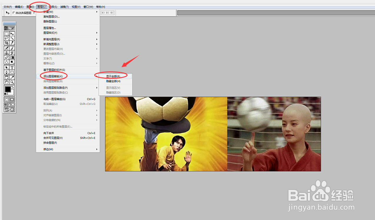Open the 窗口(W) menu
This screenshot has width=375, height=220.
[88, 7]
